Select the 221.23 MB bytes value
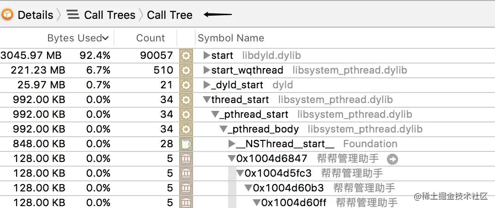The image size is (495, 208). (38, 70)
